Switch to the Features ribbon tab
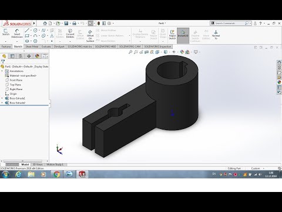282x212 pixels. [x=6, y=47]
